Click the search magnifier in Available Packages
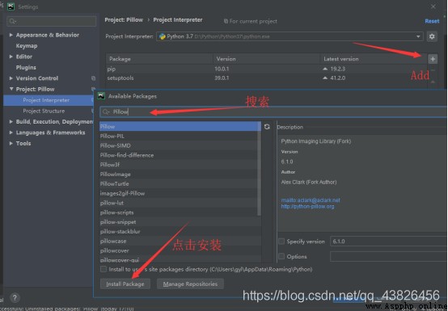Image resolution: width=448 pixels, height=311 pixels. (x=106, y=111)
